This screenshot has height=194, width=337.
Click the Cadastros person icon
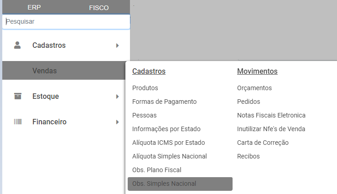click(18, 45)
